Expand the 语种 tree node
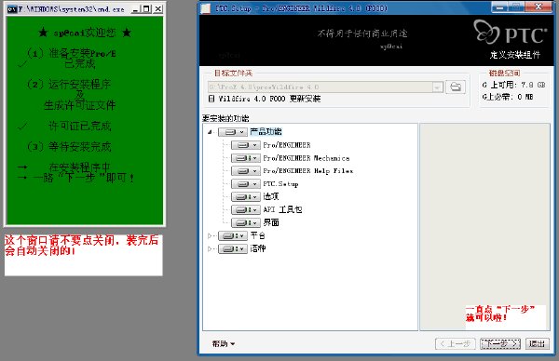Image resolution: width=559 pixels, height=361 pixels. [x=210, y=248]
